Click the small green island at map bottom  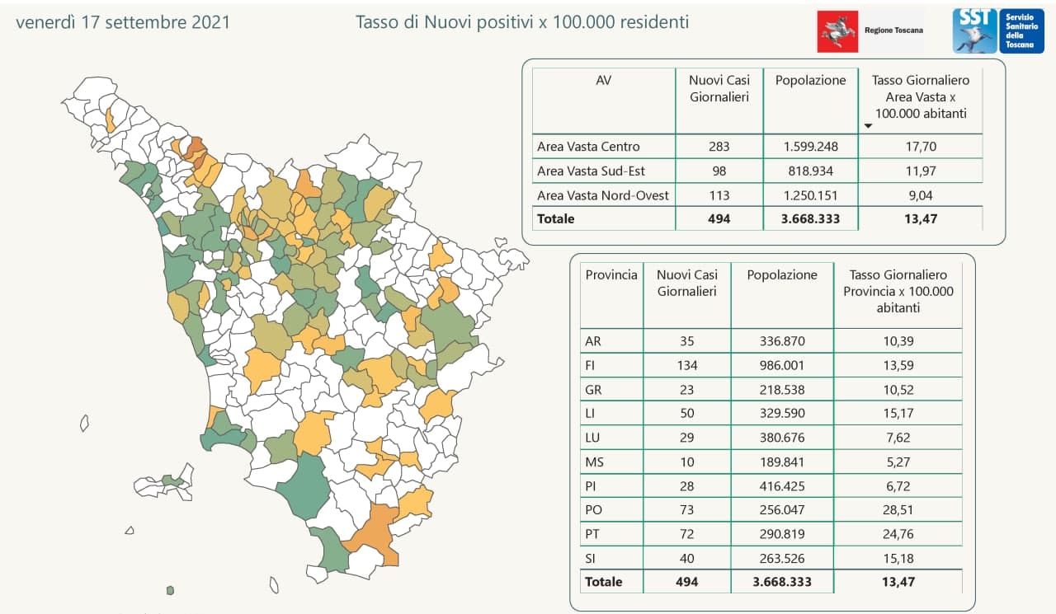(170, 590)
